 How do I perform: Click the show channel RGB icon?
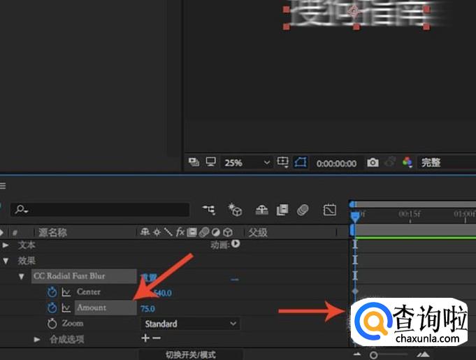point(408,162)
